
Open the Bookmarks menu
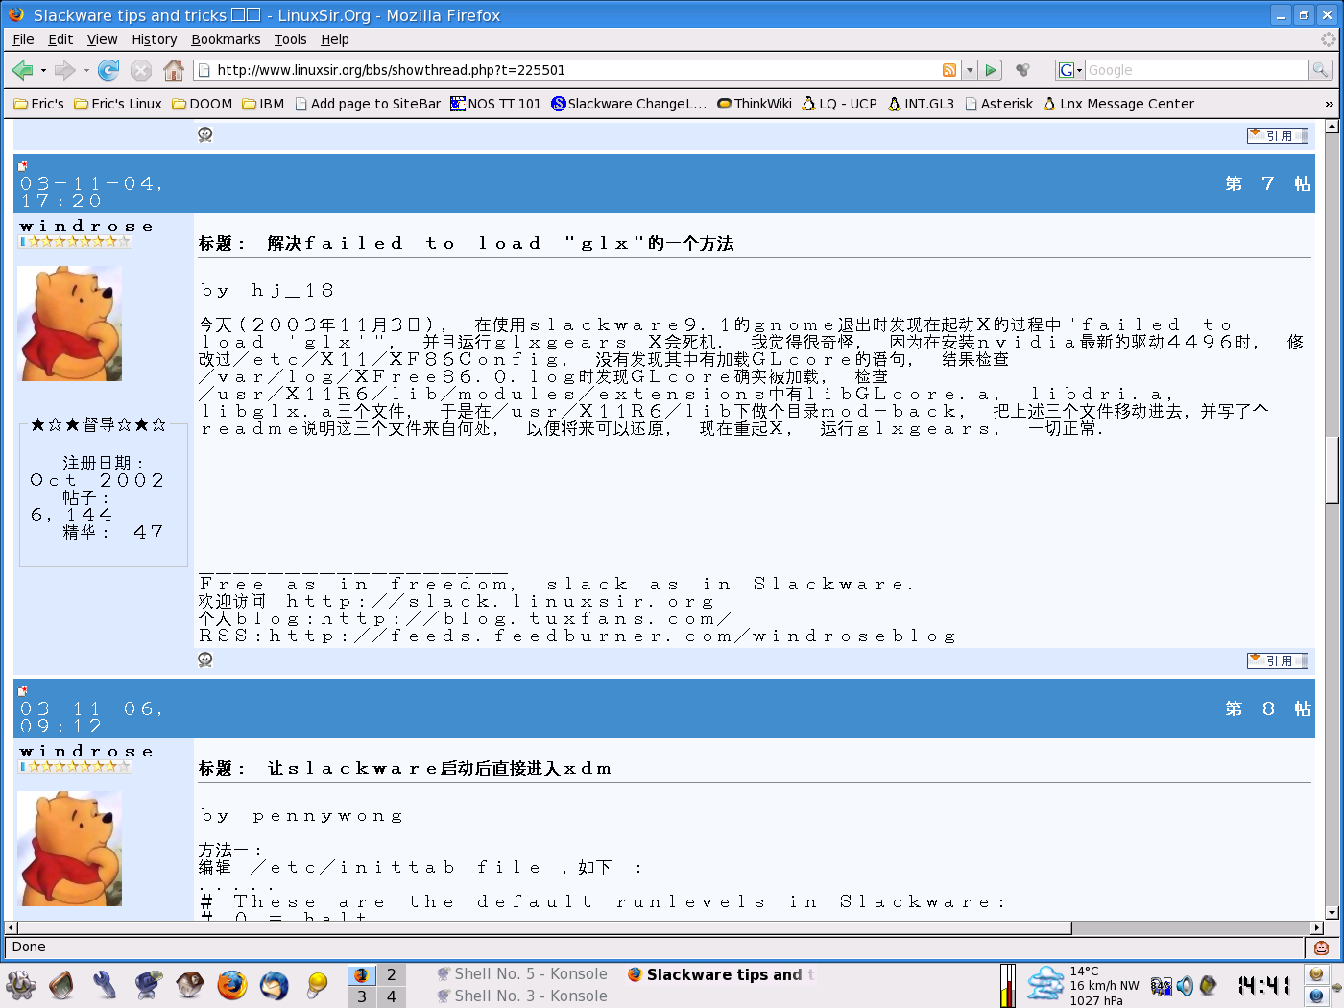coord(226,39)
